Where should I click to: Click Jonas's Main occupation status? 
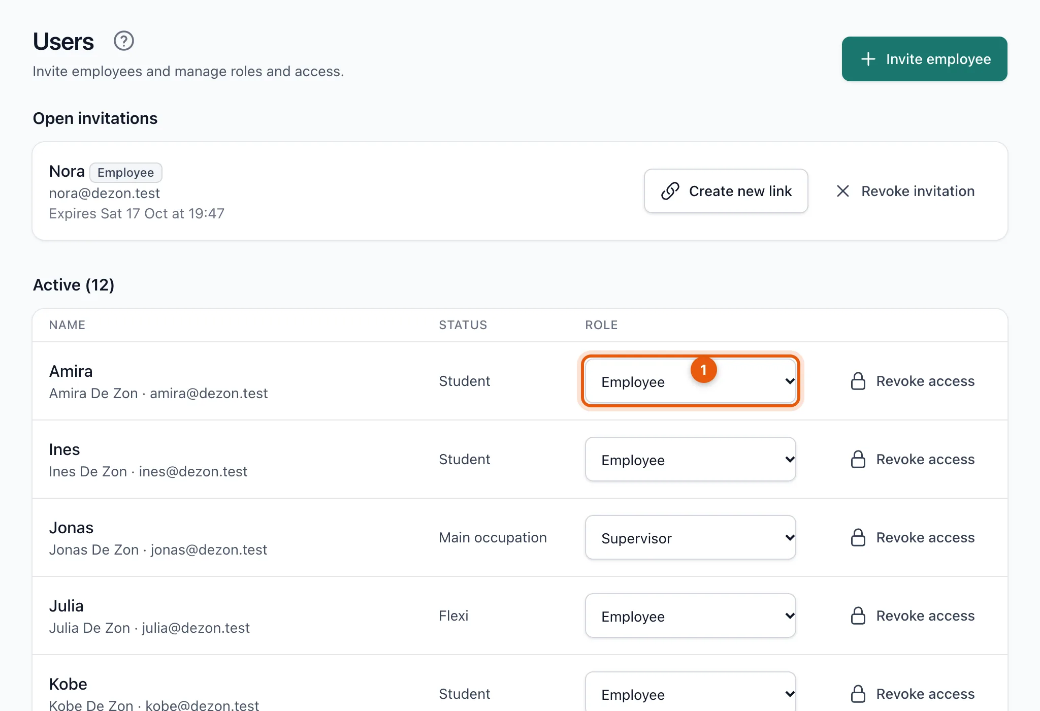pos(493,537)
